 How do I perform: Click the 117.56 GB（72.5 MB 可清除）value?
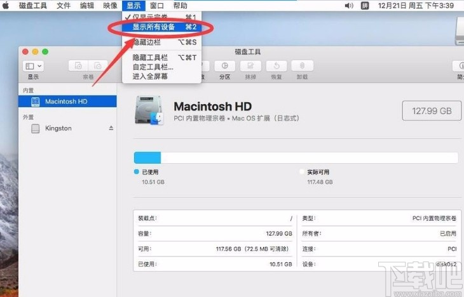click(x=252, y=249)
